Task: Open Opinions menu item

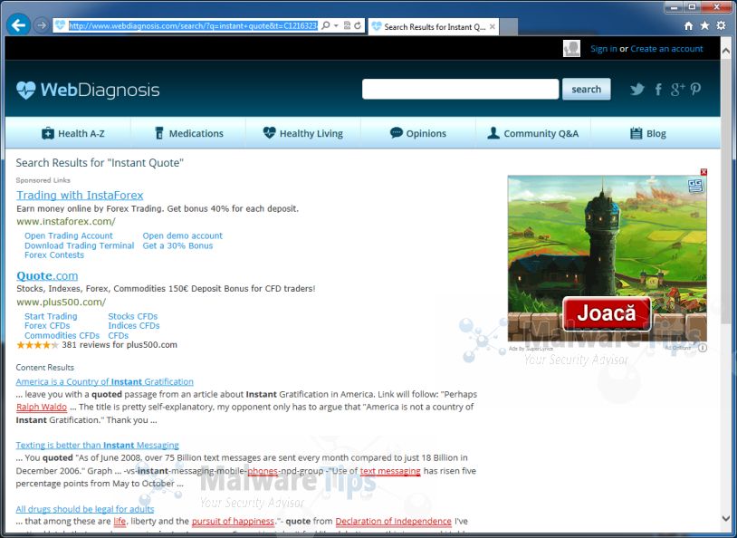Action: (418, 133)
